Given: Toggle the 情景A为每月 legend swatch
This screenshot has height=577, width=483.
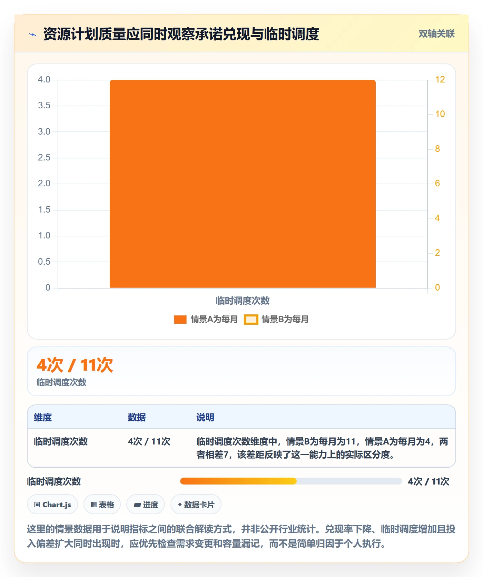Looking at the screenshot, I should coord(180,320).
